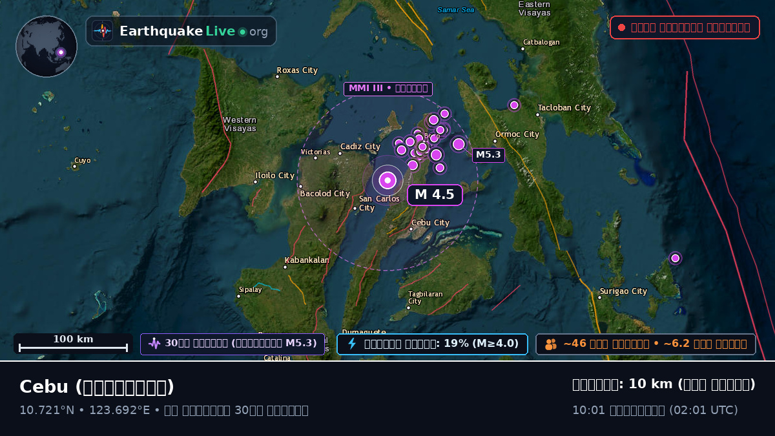Open the 30-day activity M5.3 badge
This screenshot has height=436, width=775.
[232, 344]
